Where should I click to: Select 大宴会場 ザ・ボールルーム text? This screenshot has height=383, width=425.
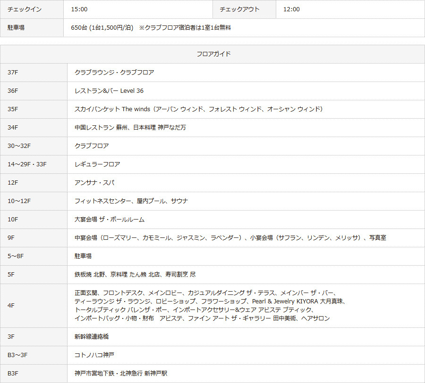(110, 220)
